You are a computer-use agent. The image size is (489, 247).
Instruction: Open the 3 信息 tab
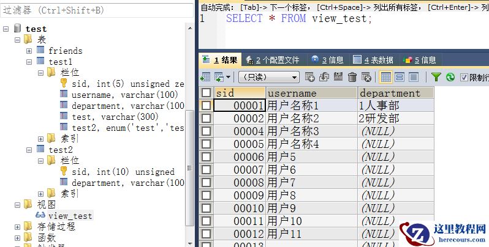pyautogui.click(x=327, y=60)
